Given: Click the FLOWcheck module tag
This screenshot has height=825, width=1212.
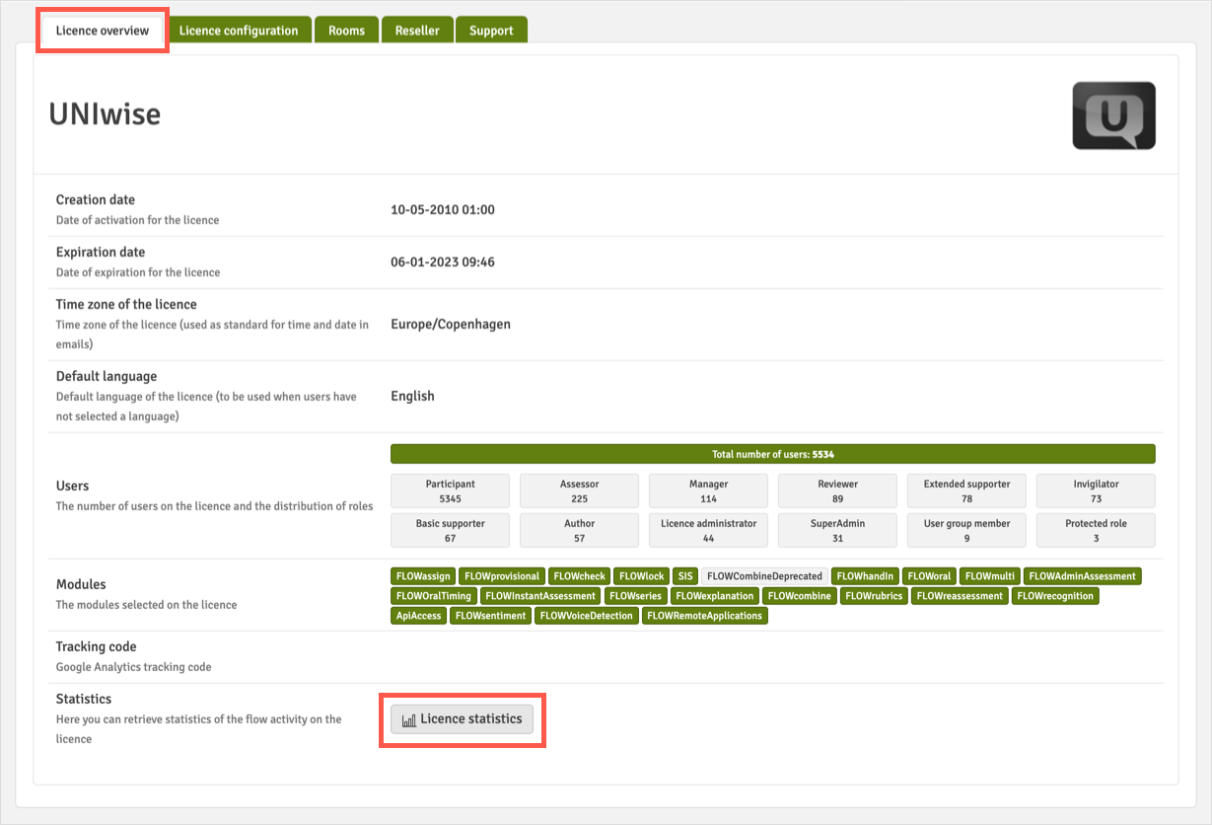Looking at the screenshot, I should click(580, 576).
